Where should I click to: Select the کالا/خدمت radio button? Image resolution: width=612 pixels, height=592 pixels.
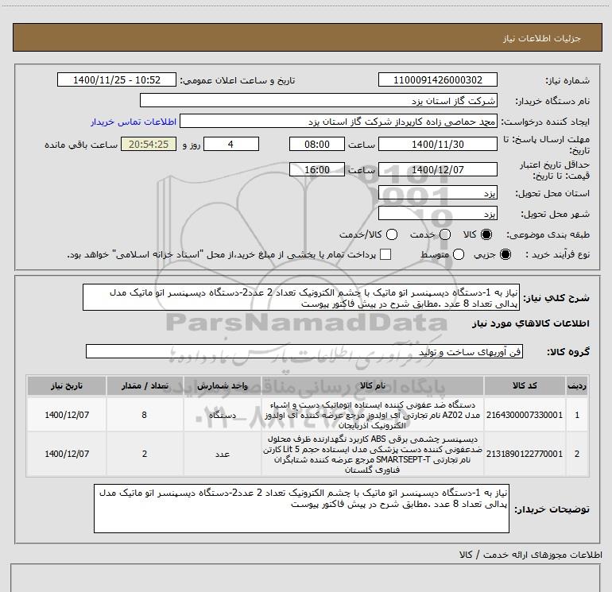(392, 234)
